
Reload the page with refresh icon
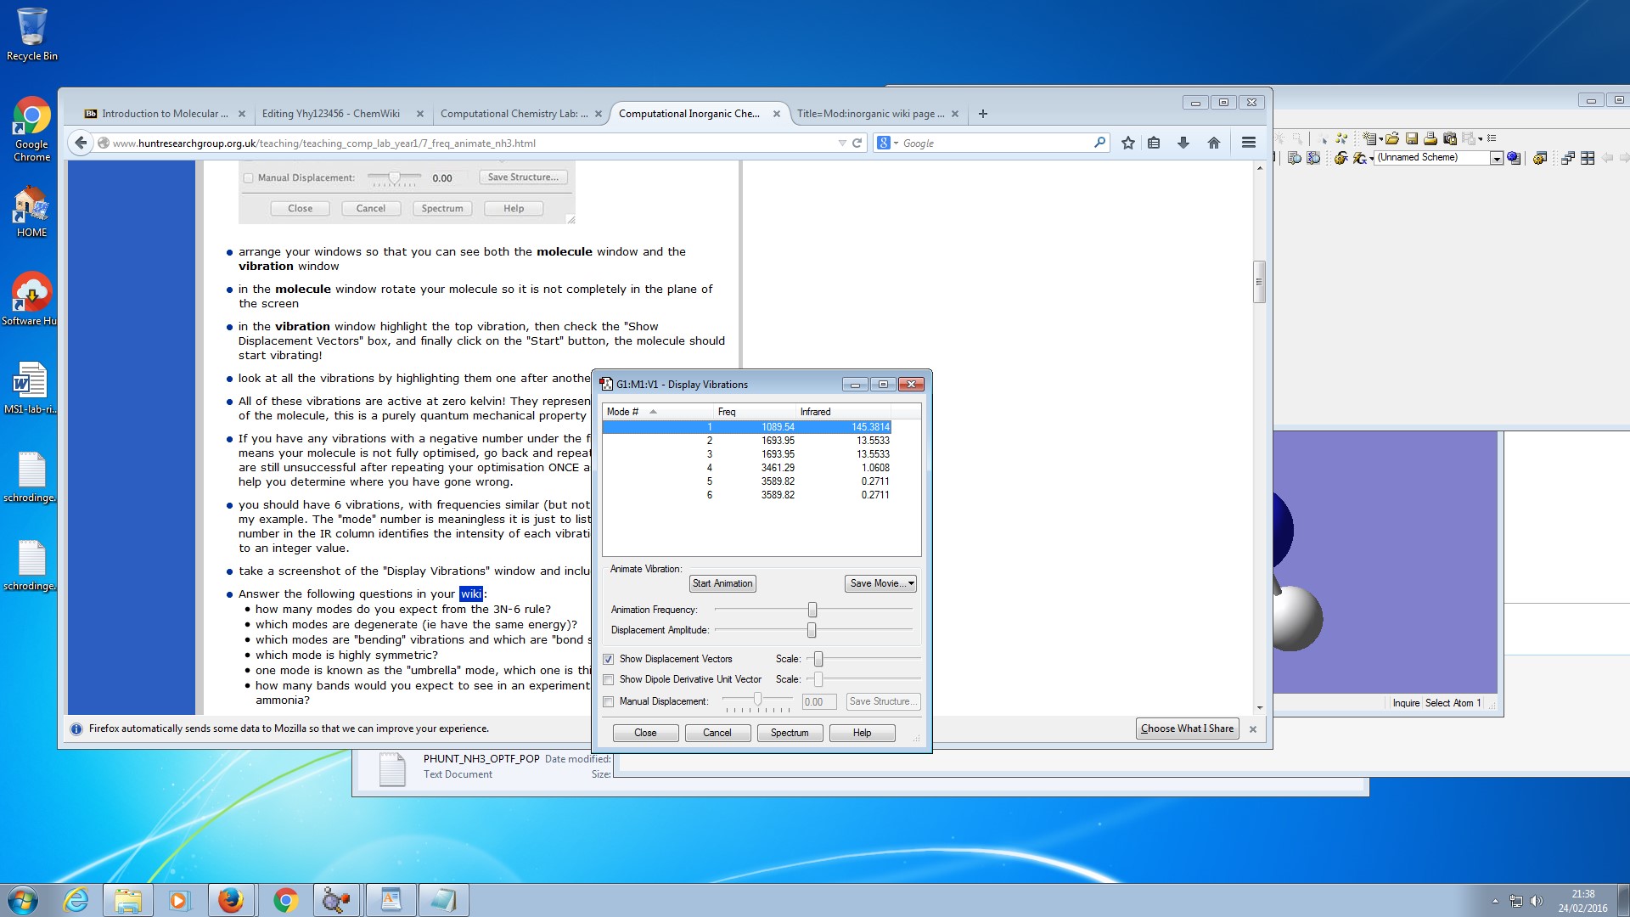[x=857, y=143]
